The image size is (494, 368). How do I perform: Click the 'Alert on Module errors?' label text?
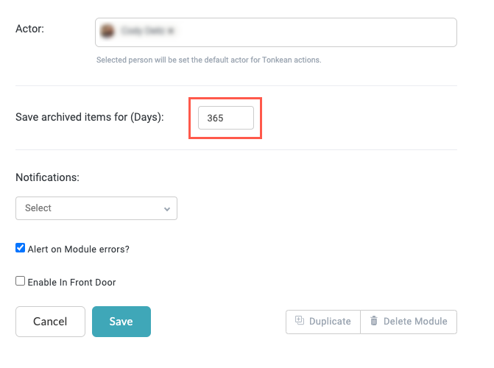[78, 250]
